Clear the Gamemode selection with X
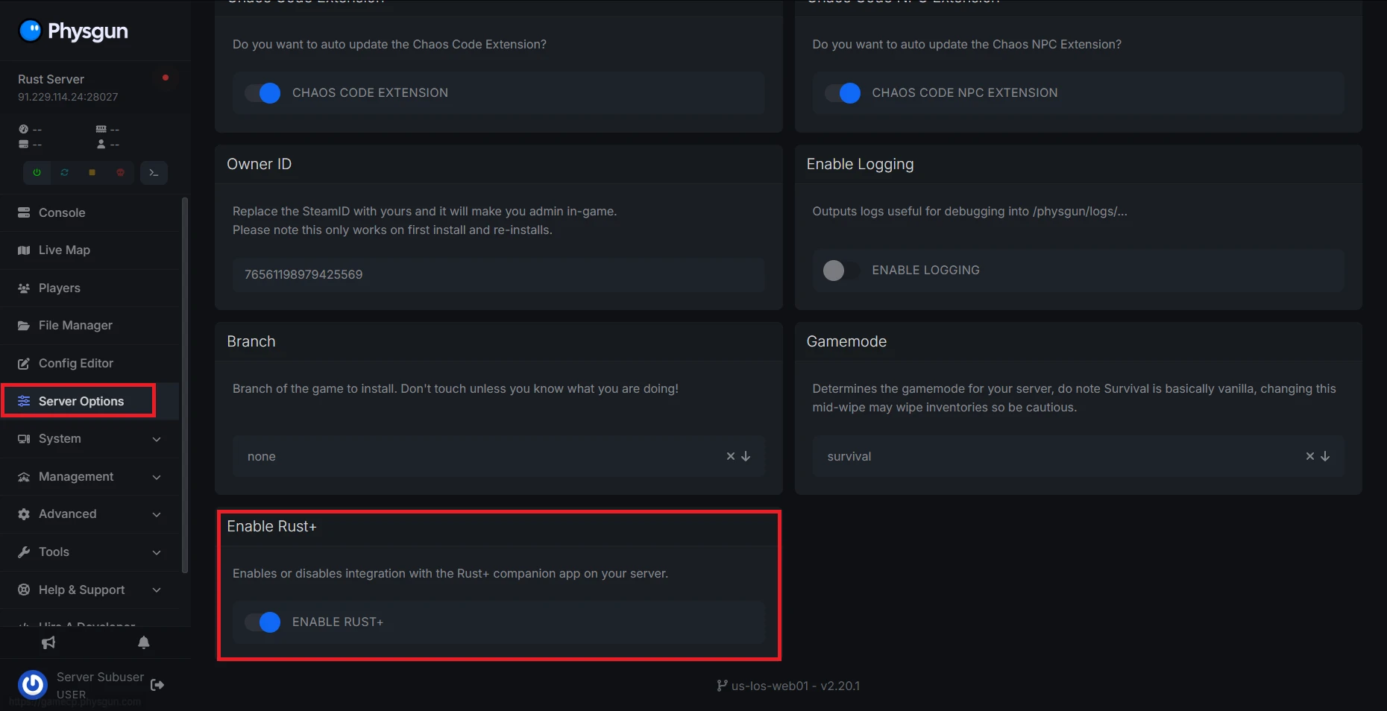1387x711 pixels. 1309,456
